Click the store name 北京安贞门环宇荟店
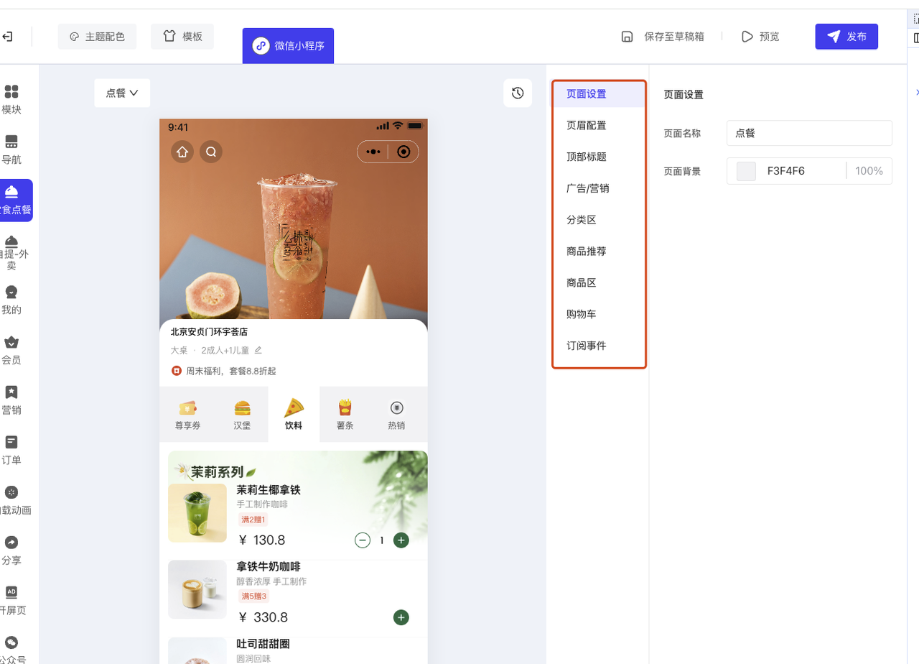This screenshot has width=919, height=664. tap(209, 332)
